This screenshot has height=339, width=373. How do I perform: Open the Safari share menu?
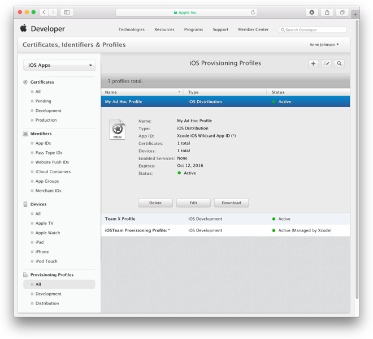(x=327, y=12)
